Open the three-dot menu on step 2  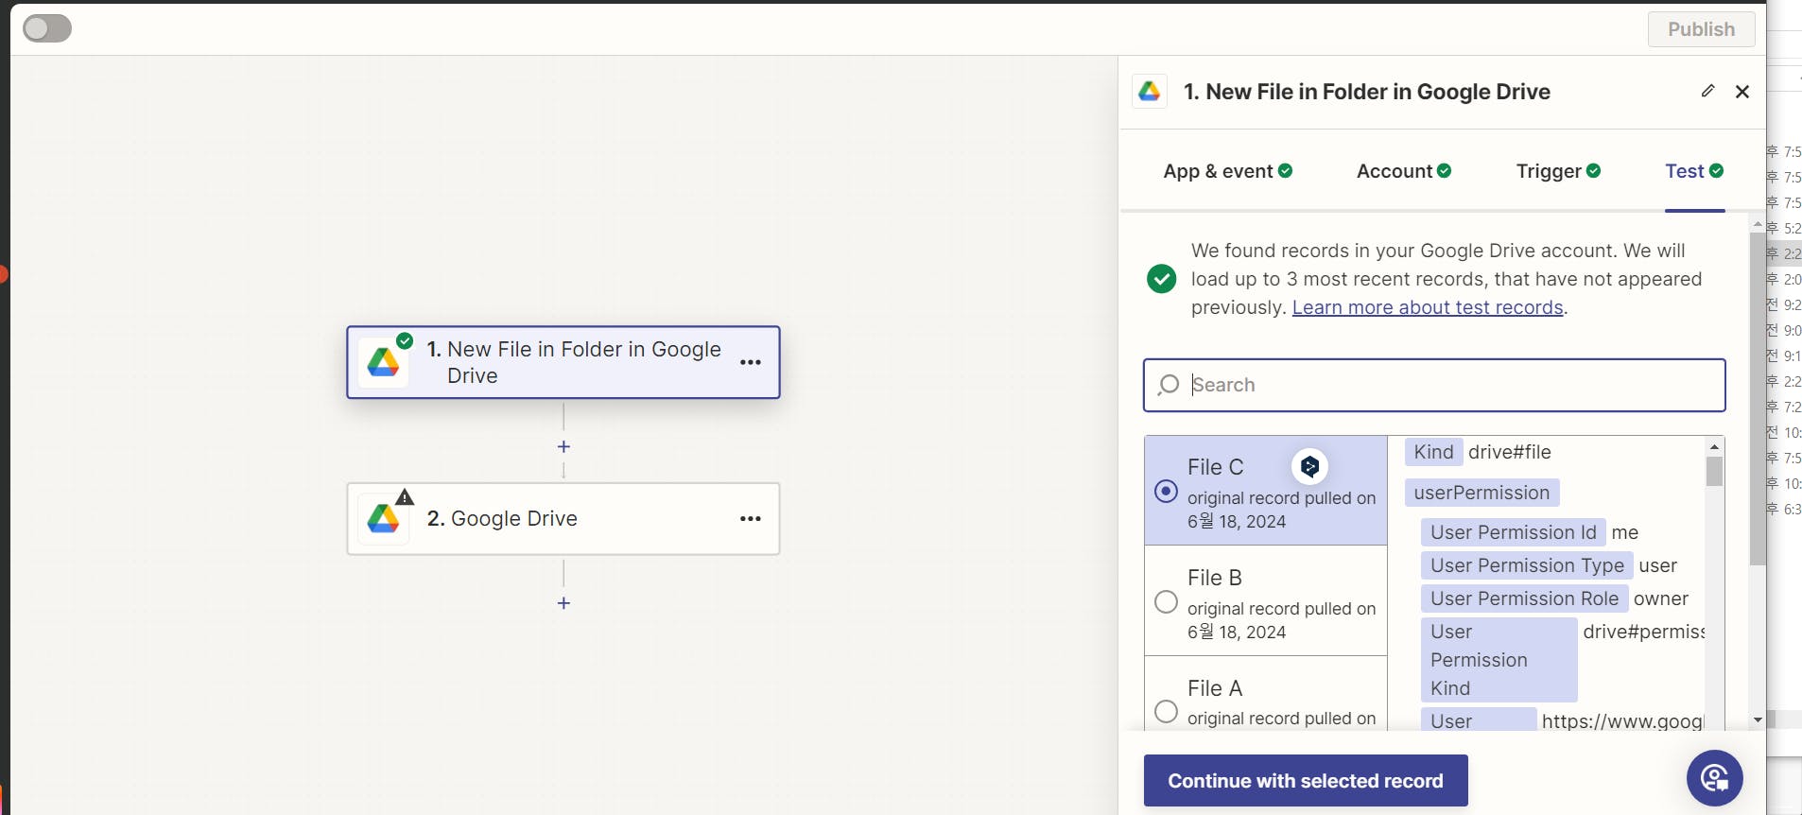[x=751, y=518]
